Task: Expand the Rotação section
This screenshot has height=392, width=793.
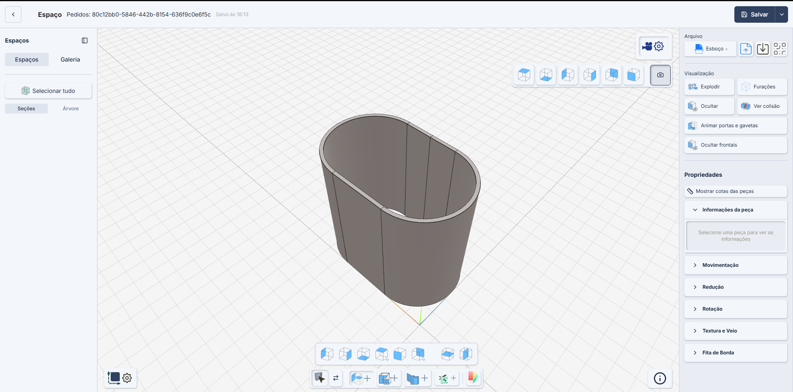Action: click(x=736, y=309)
